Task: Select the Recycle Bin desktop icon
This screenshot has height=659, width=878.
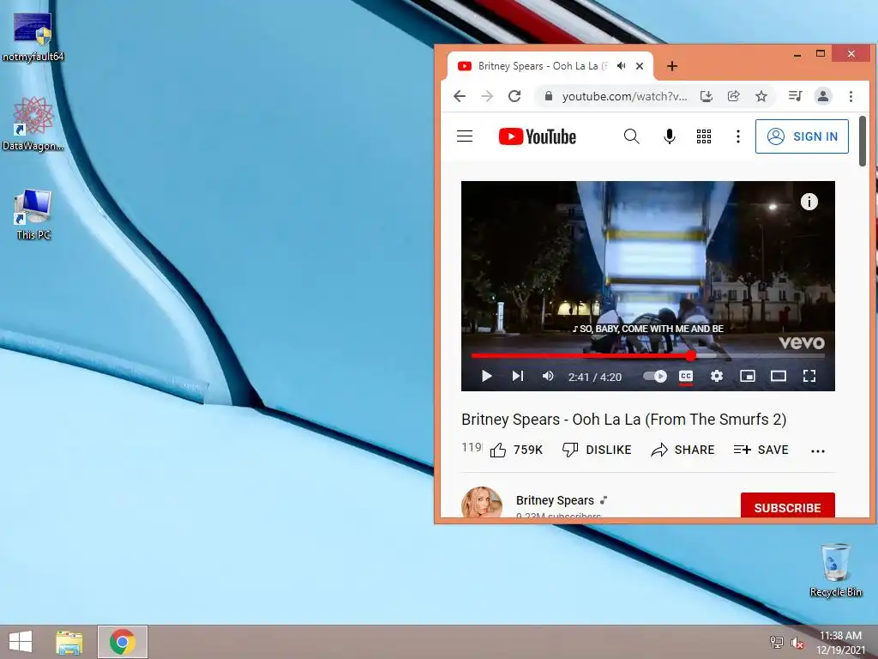Action: coord(836,570)
